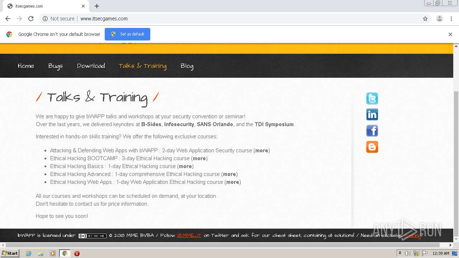Open the Blogger social icon
This screenshot has height=258, width=459.
pyautogui.click(x=372, y=147)
